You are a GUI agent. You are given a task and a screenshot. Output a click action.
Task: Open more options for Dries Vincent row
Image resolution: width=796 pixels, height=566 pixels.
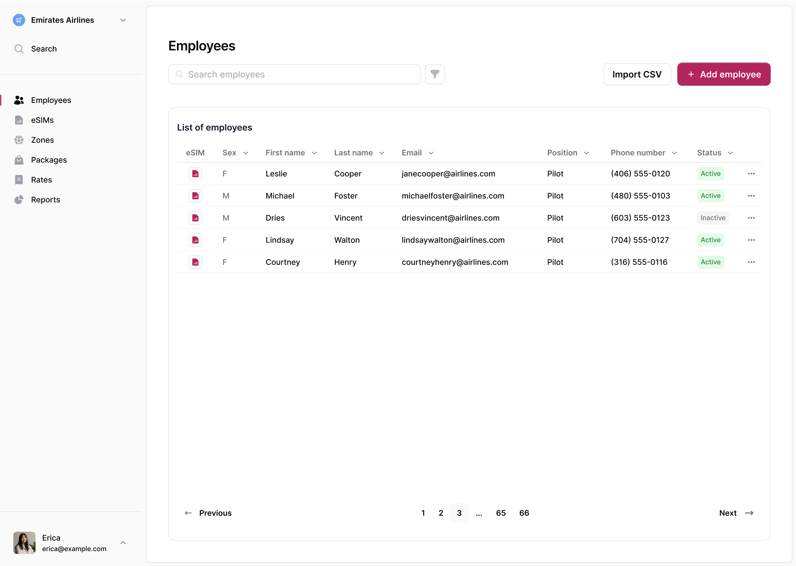751,218
